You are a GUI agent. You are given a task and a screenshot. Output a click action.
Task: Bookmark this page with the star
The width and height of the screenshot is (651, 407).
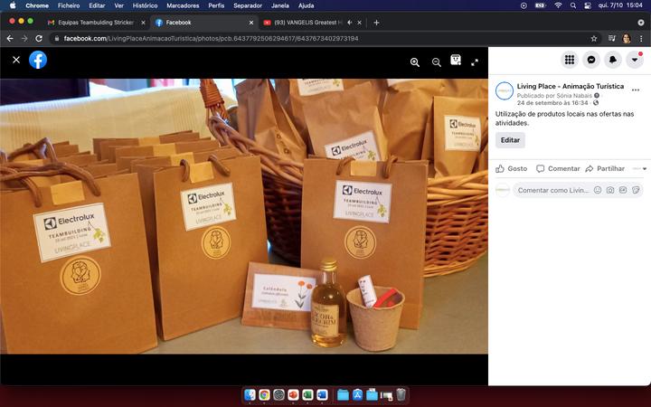(594, 39)
